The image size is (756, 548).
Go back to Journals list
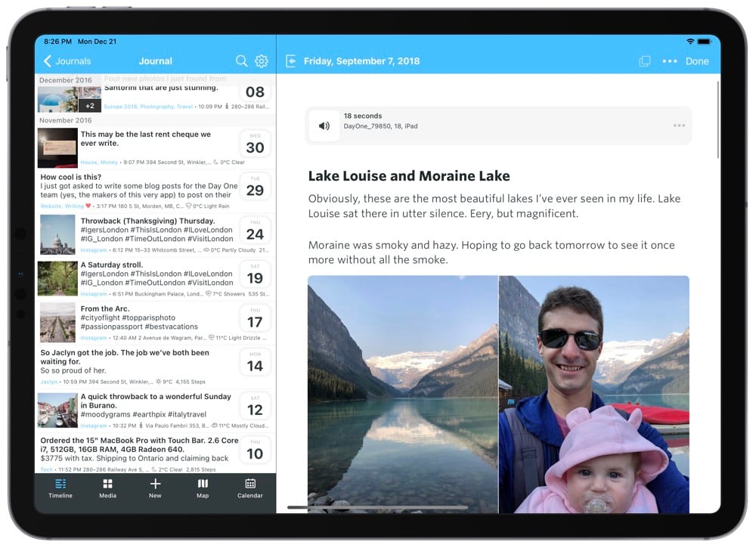coord(67,61)
